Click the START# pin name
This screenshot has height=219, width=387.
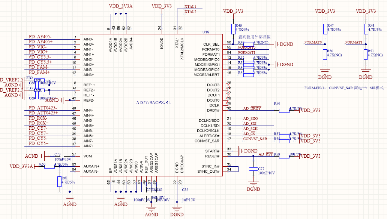pyautogui.click(x=212, y=151)
